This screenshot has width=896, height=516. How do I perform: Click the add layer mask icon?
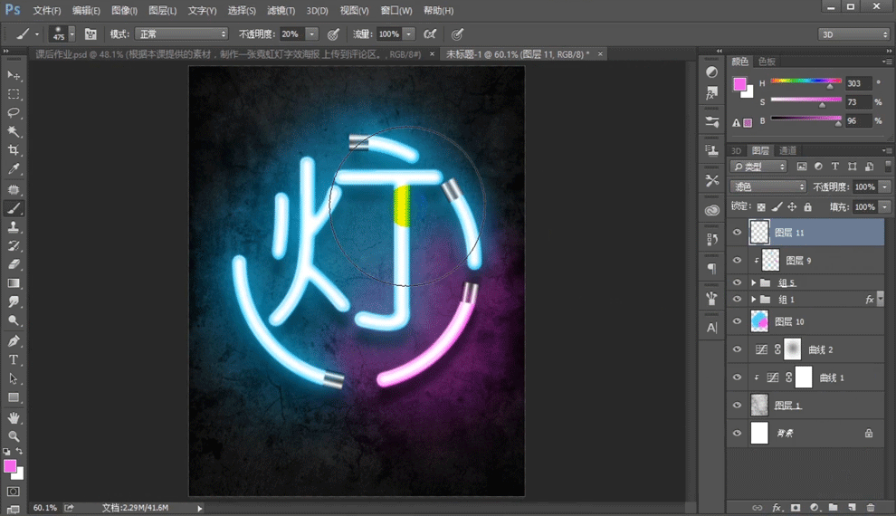(796, 508)
